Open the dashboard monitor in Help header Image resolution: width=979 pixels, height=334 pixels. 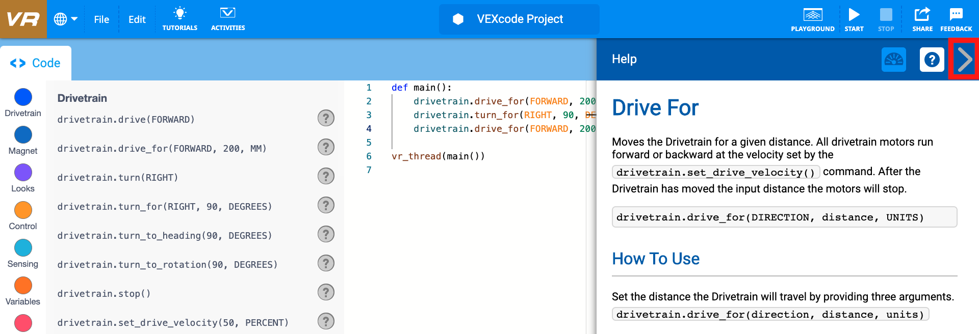[x=893, y=60]
